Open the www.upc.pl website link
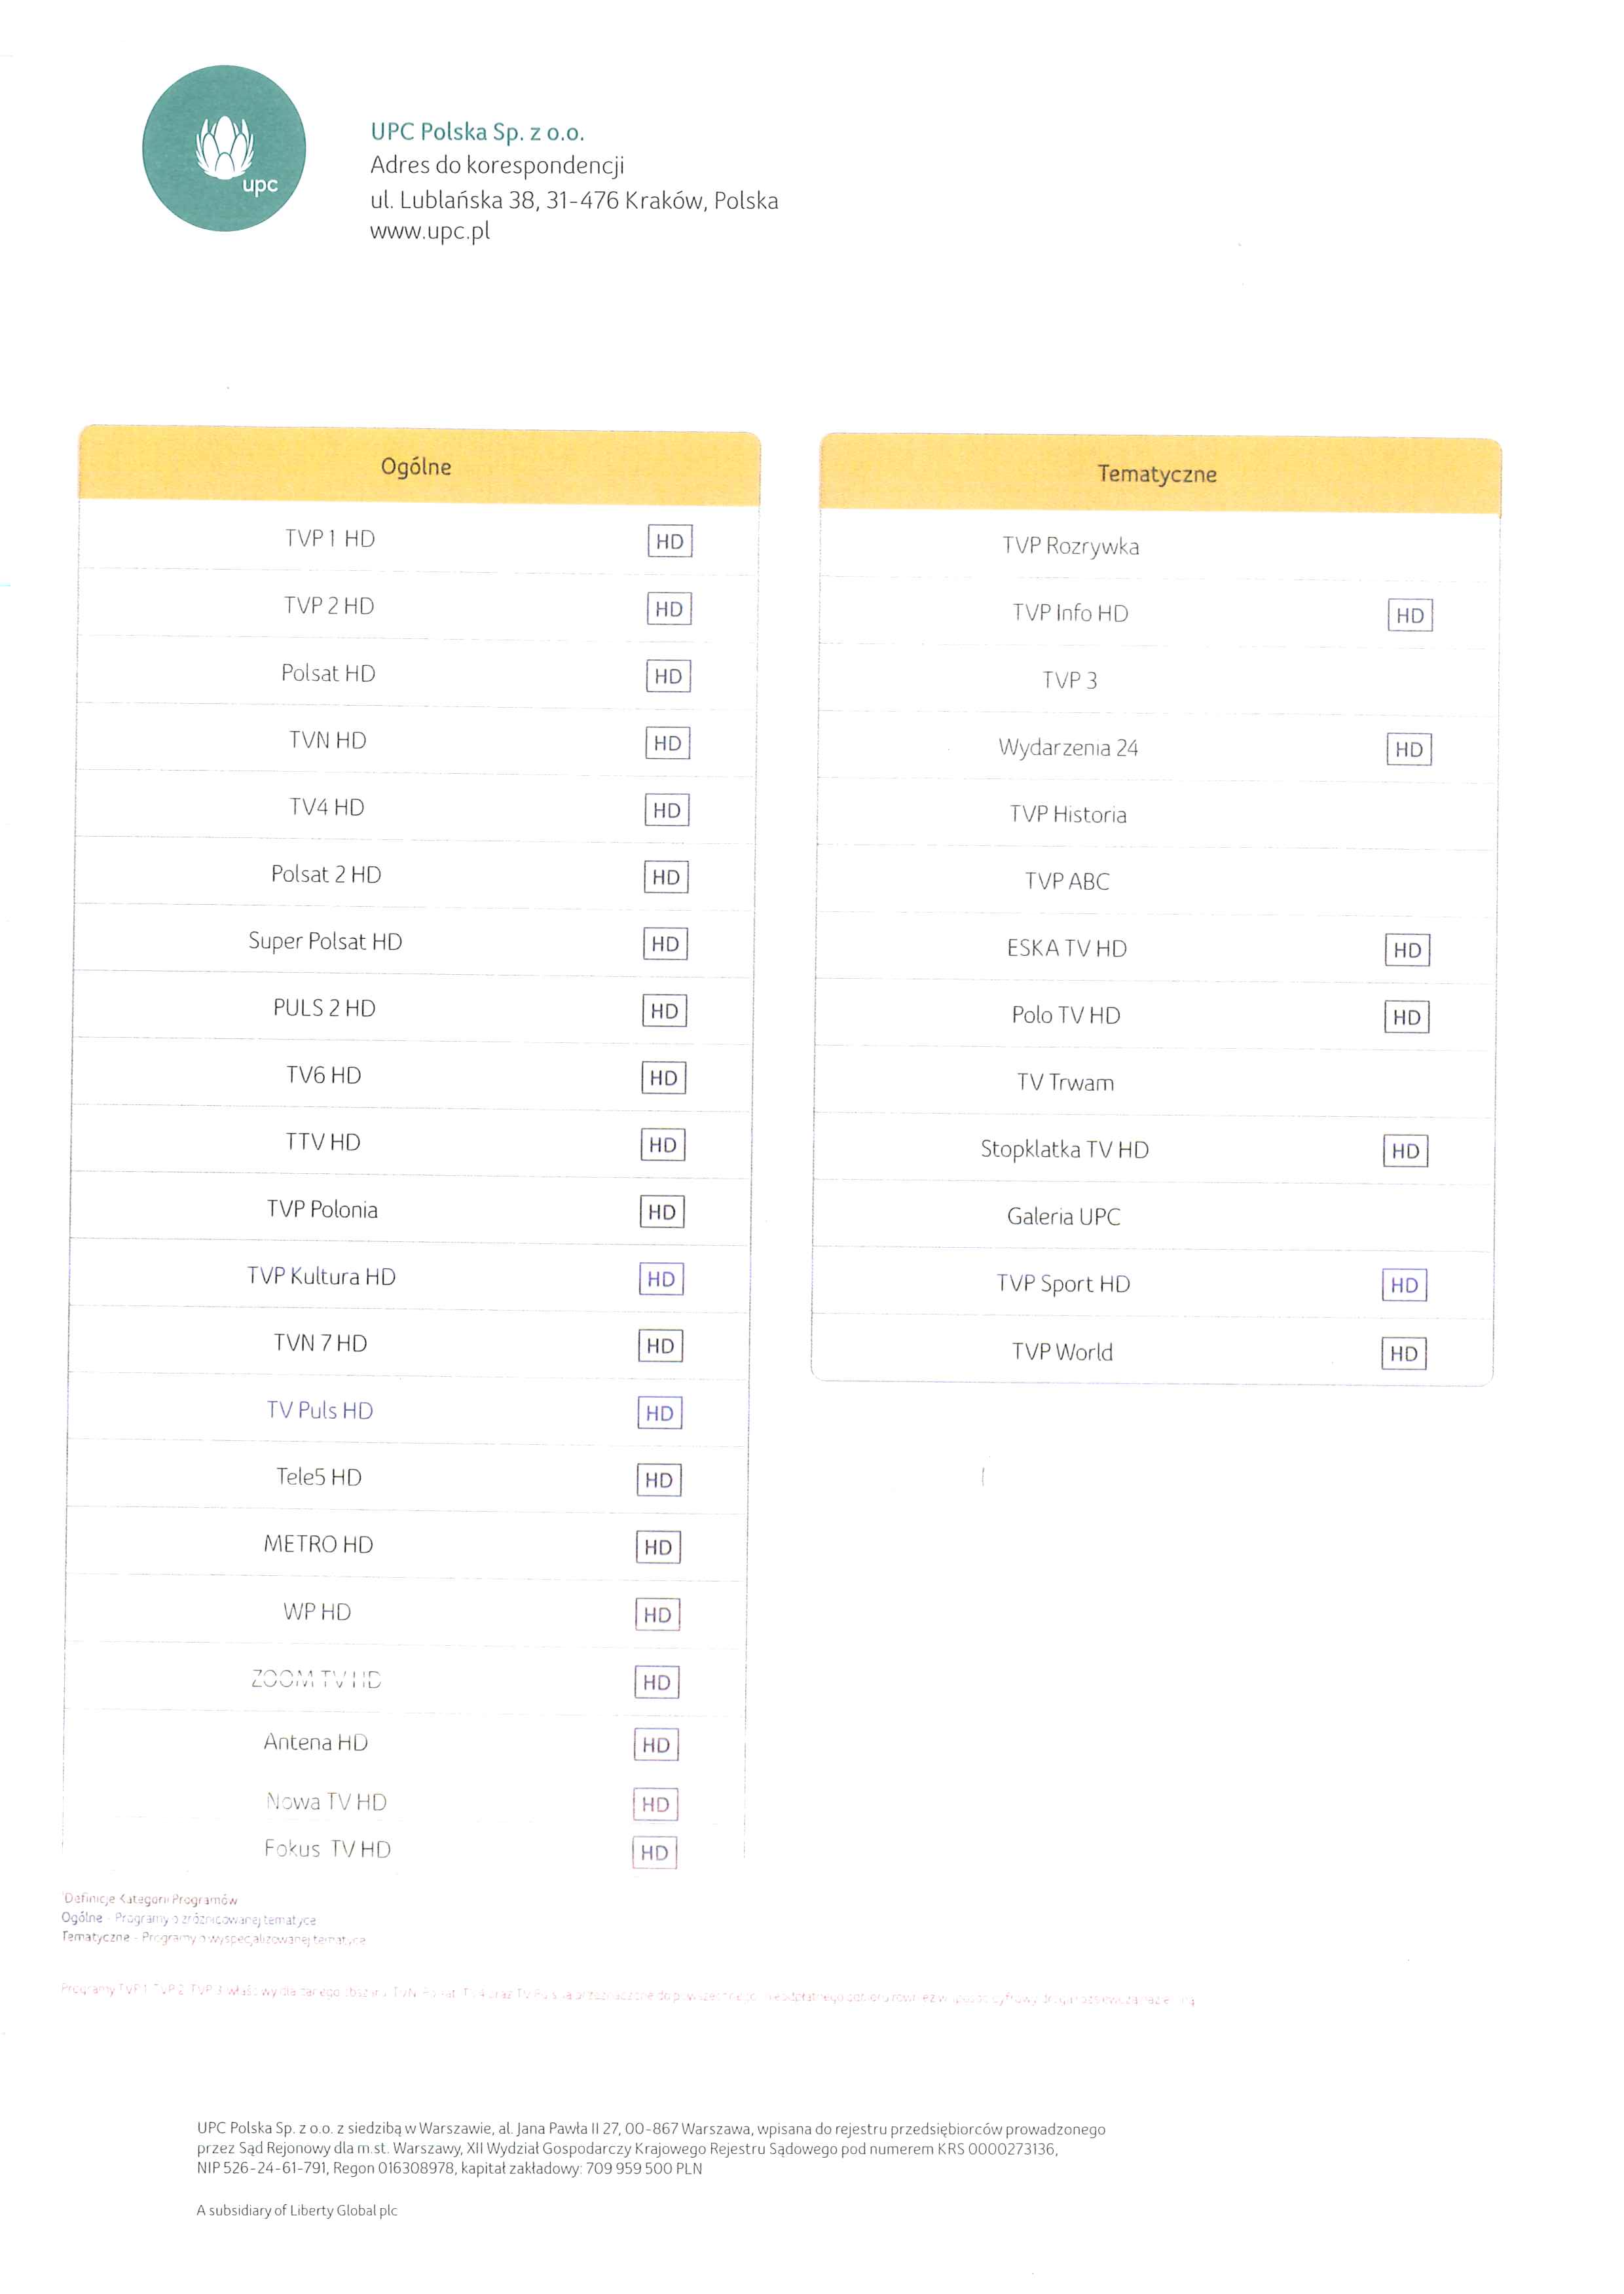Screen dimensions: 1624x2294 (430, 232)
